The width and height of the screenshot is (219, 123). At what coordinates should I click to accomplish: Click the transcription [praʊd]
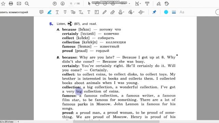81,51
